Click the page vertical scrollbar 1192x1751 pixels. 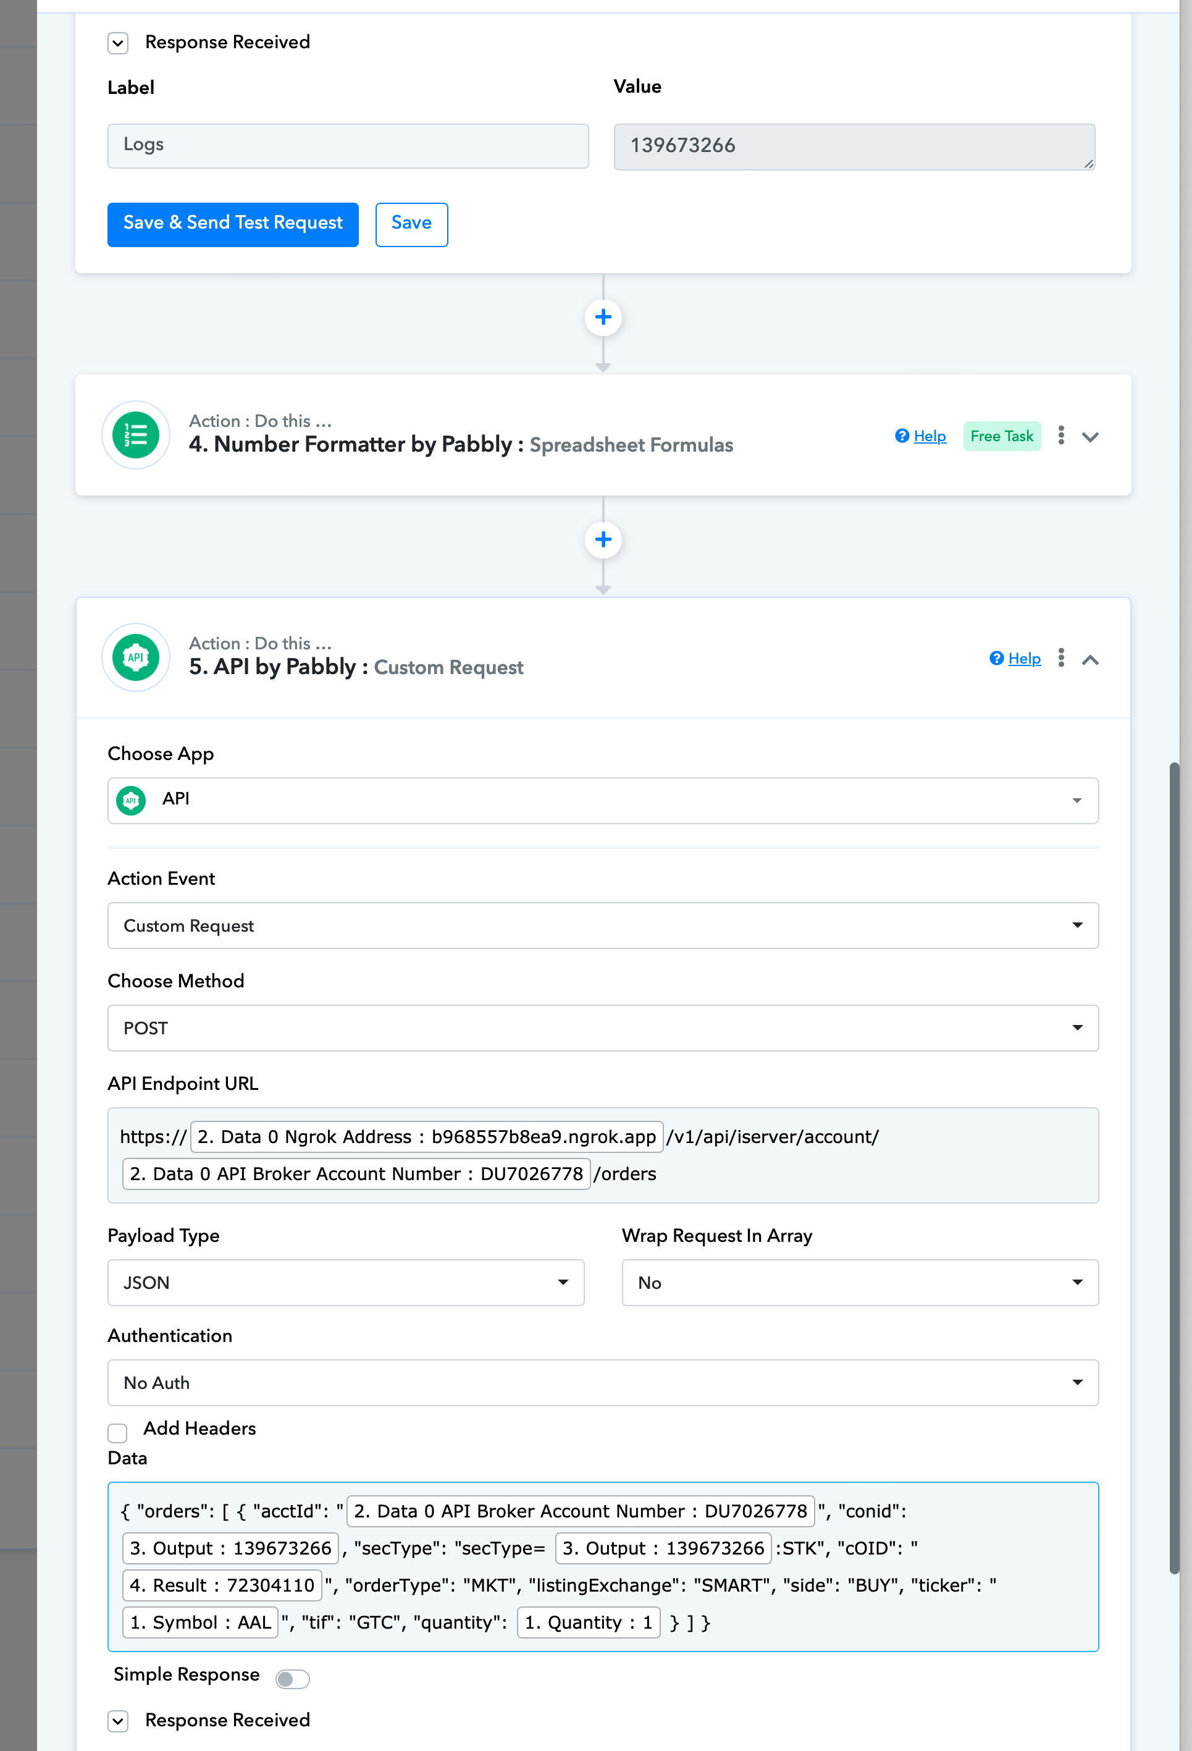click(x=1173, y=1168)
